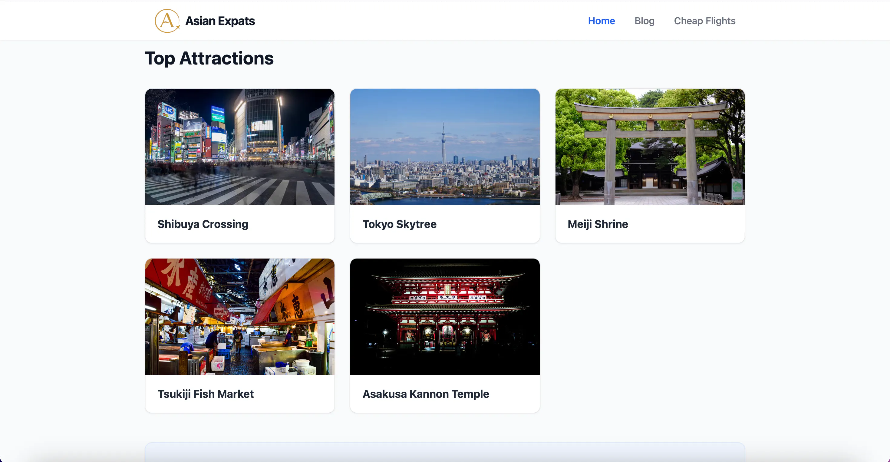Open the Blog nav link
890x462 pixels.
point(644,21)
